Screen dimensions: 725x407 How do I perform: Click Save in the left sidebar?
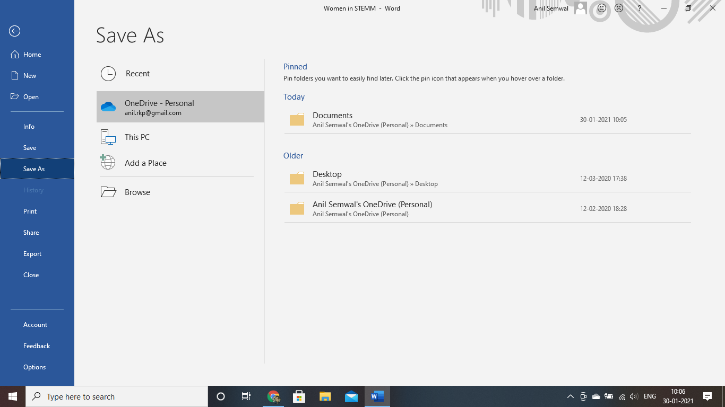click(37, 148)
